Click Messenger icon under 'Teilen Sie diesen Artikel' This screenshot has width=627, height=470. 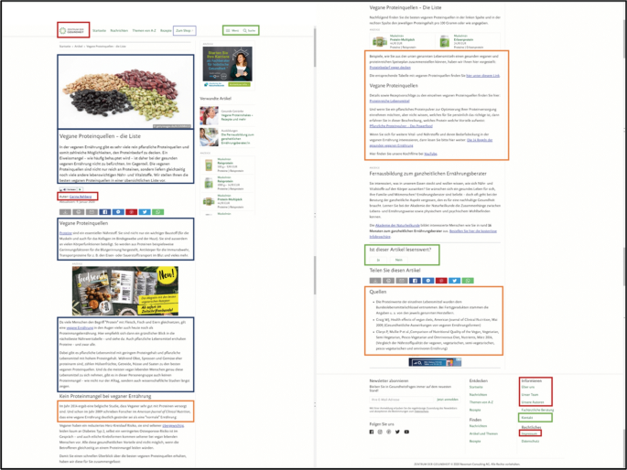tap(427, 281)
